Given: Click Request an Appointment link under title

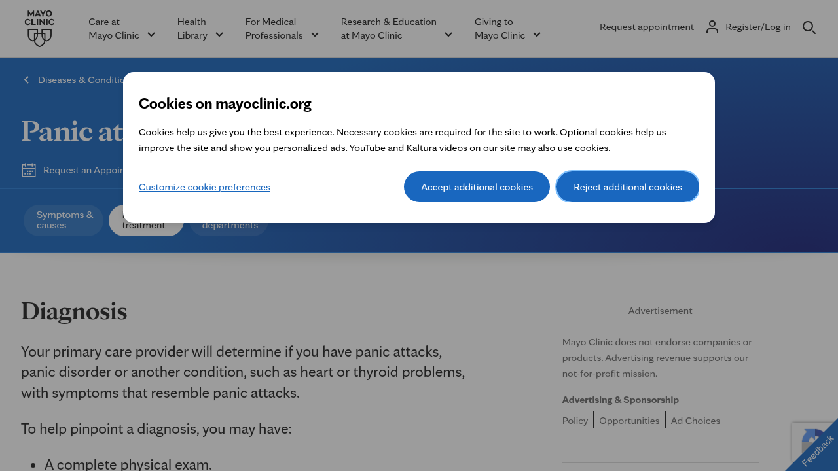Looking at the screenshot, I should point(83,170).
